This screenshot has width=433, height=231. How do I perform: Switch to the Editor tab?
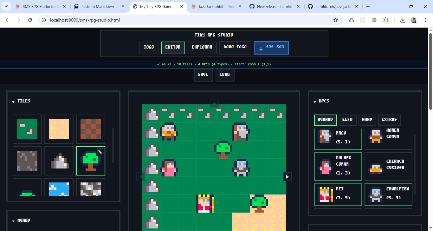(173, 48)
